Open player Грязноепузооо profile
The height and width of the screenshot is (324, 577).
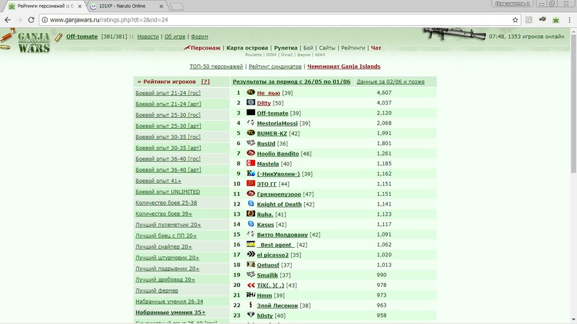pos(279,194)
